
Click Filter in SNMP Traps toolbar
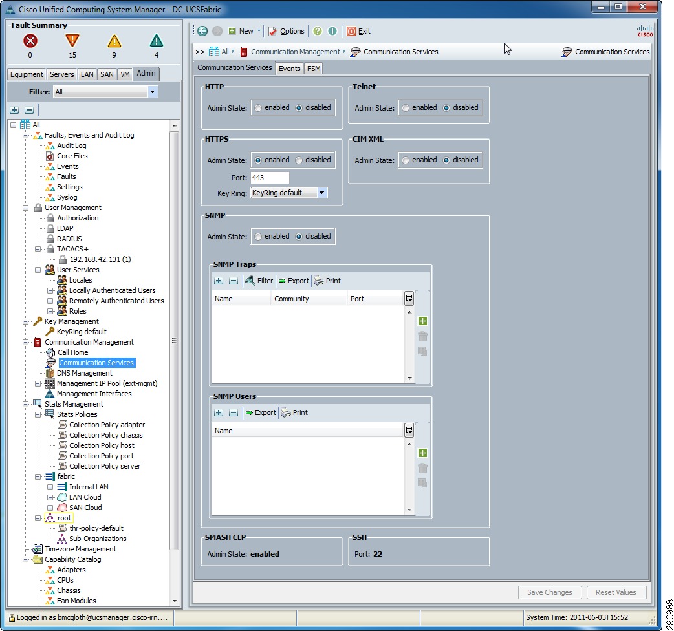click(259, 281)
